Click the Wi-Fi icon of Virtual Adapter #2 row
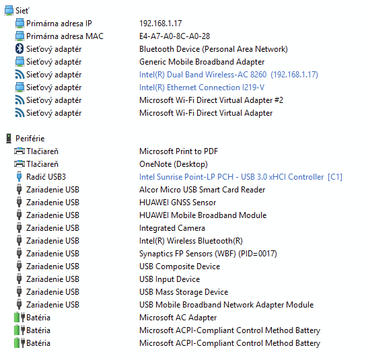372x358 pixels. click(20, 100)
